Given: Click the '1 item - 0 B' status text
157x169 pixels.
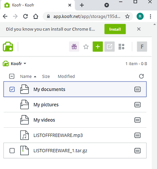Looking at the screenshot, I should [136, 64].
